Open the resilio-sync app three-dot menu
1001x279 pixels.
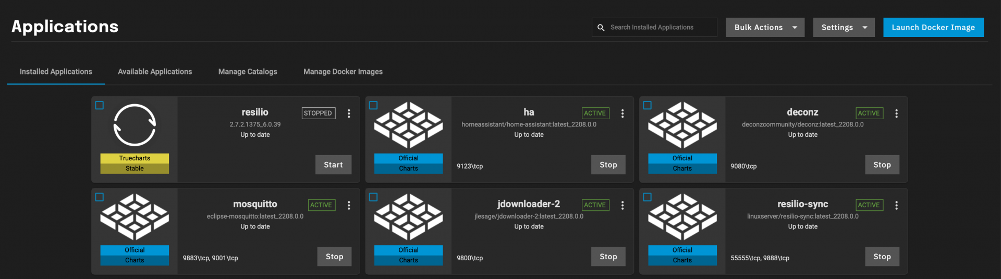(896, 206)
